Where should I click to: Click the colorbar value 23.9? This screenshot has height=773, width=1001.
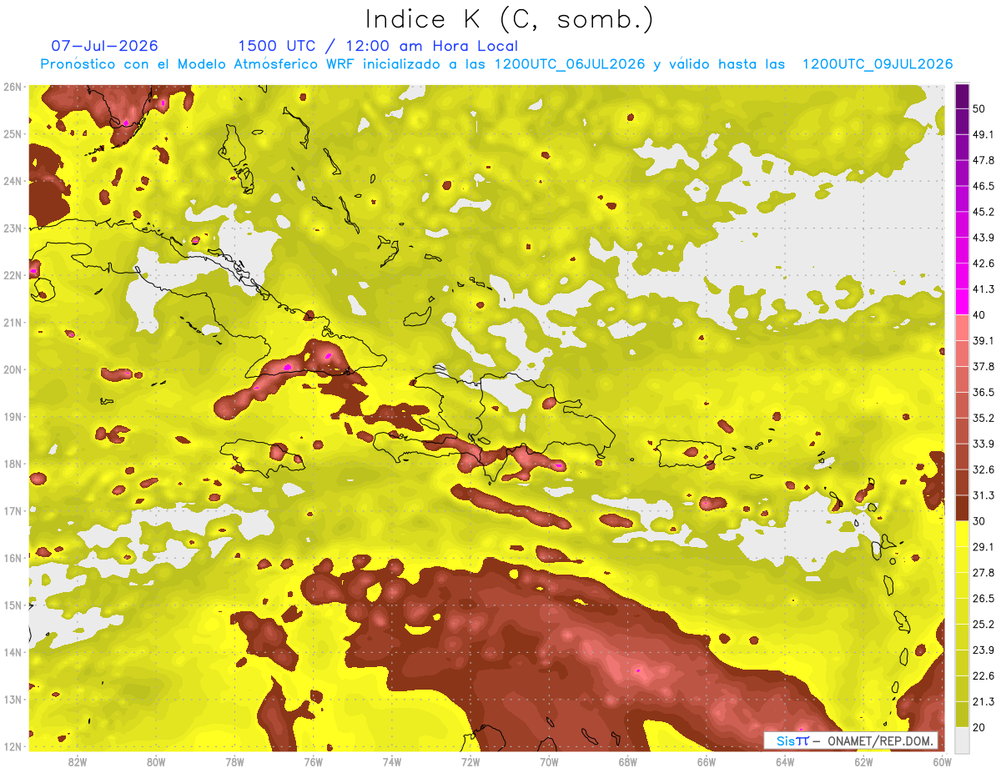983,650
